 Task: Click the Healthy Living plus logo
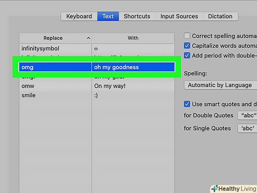coord(214,188)
